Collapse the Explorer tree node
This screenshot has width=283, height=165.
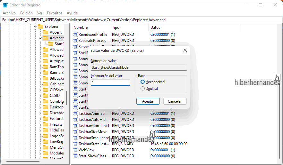tap(35, 27)
